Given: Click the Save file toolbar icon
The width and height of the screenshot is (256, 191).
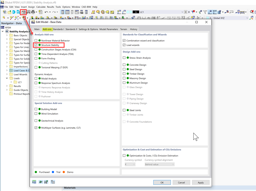Looking at the screenshot, I should (x=28, y=12).
